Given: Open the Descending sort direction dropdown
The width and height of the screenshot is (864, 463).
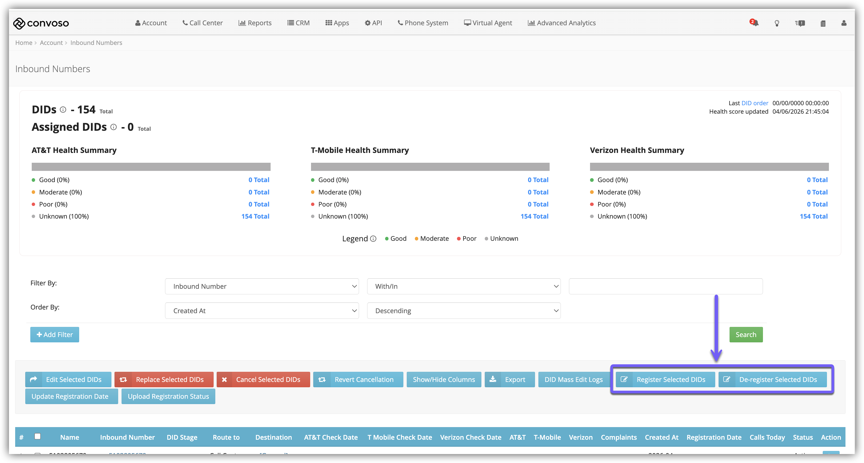Looking at the screenshot, I should [463, 311].
